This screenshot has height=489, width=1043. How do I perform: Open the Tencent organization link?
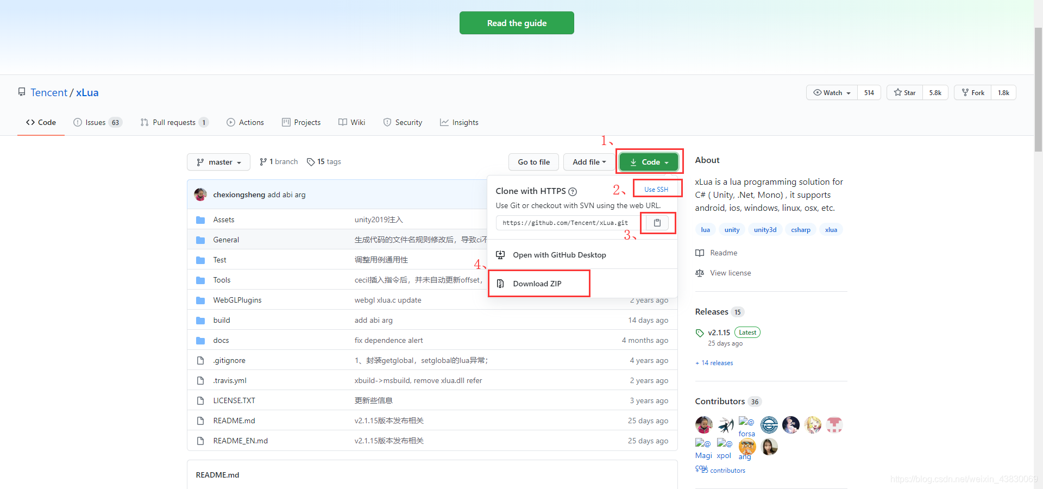click(x=49, y=92)
